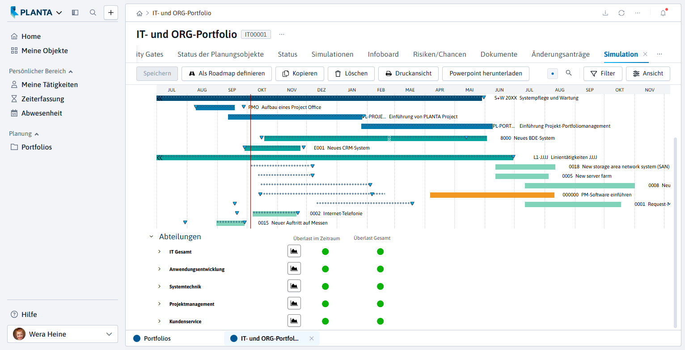Select the orange PM-Software einführen bar
The height and width of the screenshot is (350, 685).
492,195
